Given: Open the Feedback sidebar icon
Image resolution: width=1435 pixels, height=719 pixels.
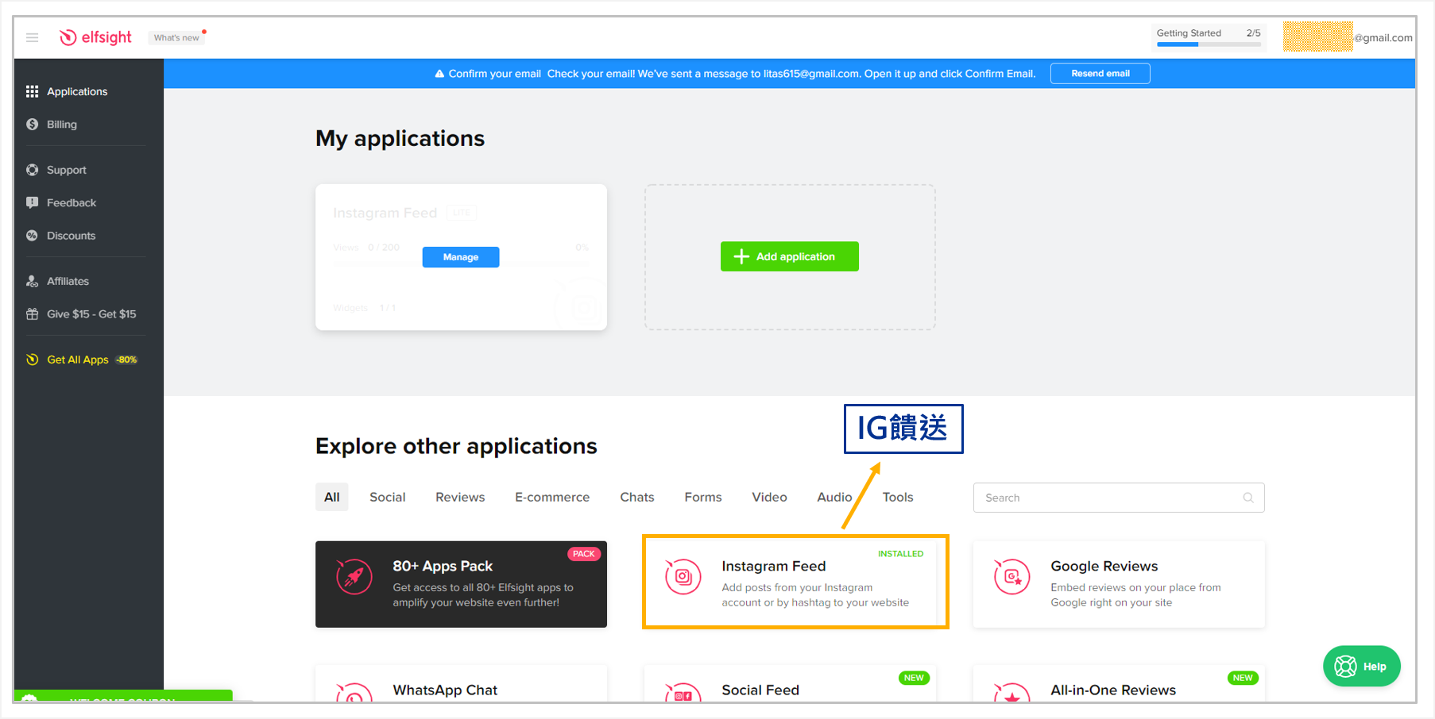Looking at the screenshot, I should click(x=32, y=202).
